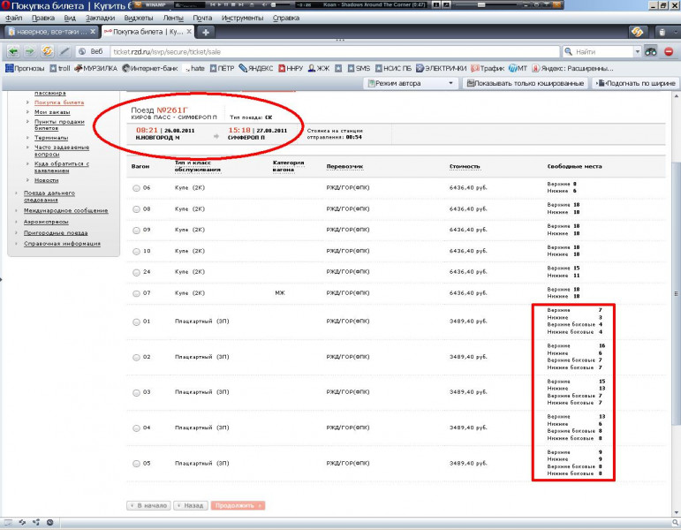The width and height of the screenshot is (681, 530).
Task: Open the Мои заказы link
Action: click(x=53, y=112)
